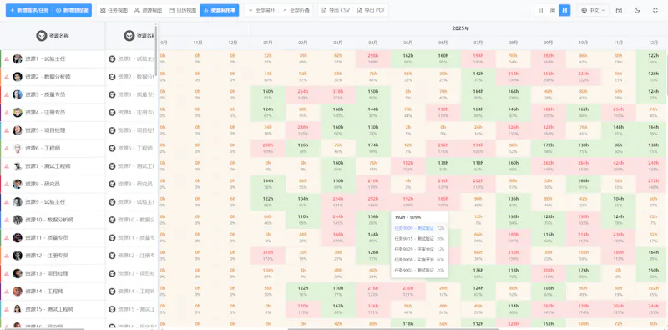Switch to 资源视图 tab
668x330 pixels.
click(149, 10)
